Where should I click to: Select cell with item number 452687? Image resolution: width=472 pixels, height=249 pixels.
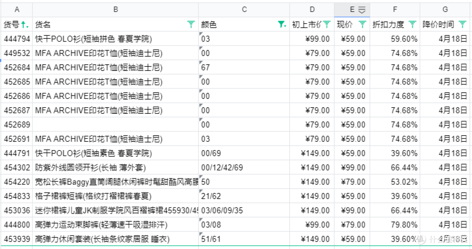click(17, 111)
